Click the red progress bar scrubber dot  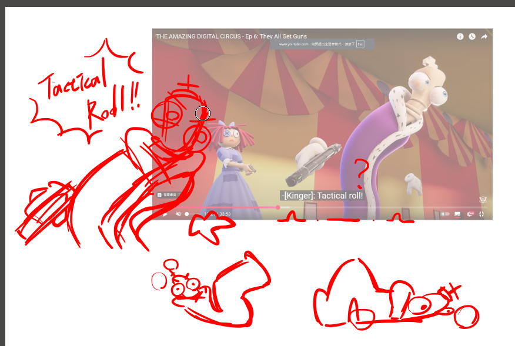[277, 207]
